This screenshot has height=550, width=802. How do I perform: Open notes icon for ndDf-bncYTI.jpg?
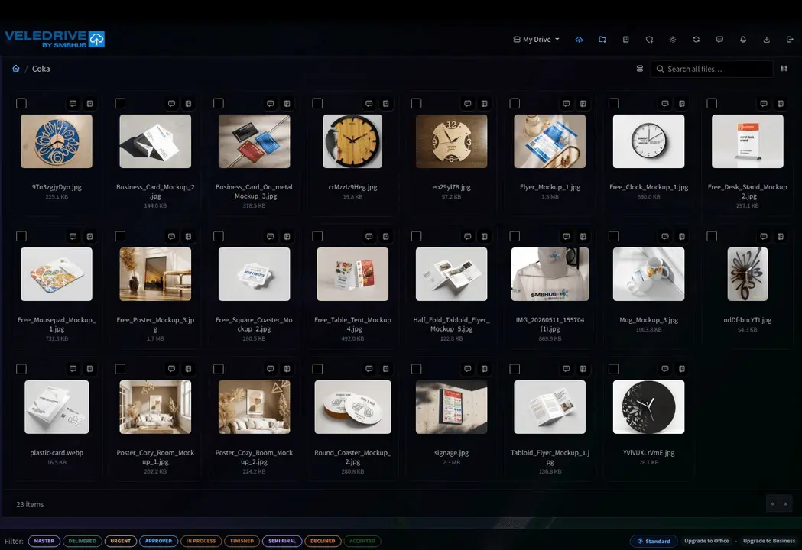[781, 237]
